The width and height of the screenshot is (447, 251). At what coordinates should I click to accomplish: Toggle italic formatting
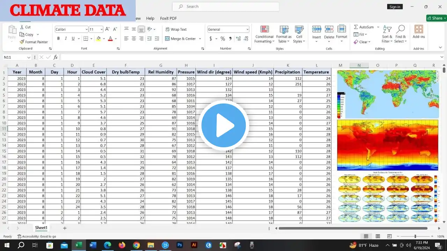click(66, 39)
